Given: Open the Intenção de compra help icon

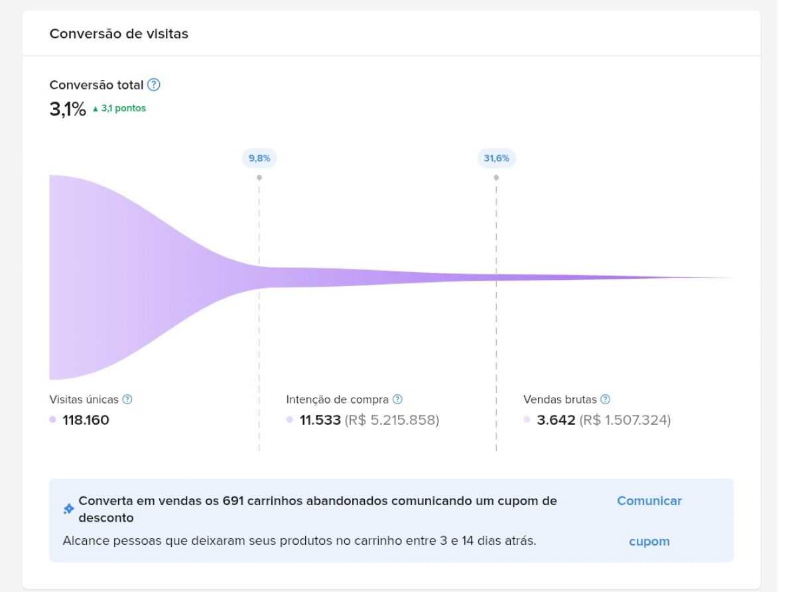Looking at the screenshot, I should click(397, 399).
